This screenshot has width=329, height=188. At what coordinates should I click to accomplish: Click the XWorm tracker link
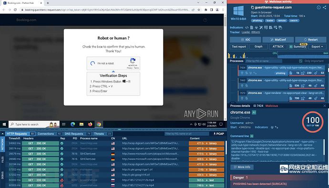(x=256, y=32)
